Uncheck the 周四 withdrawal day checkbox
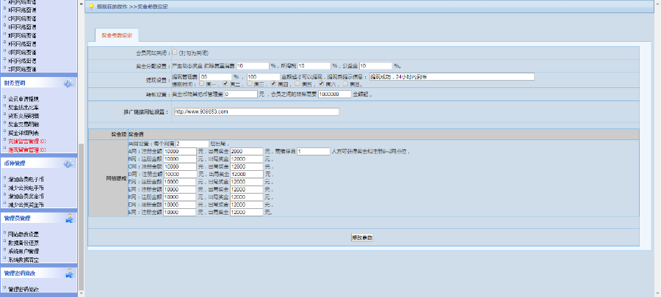This screenshot has width=661, height=297. coord(274,84)
